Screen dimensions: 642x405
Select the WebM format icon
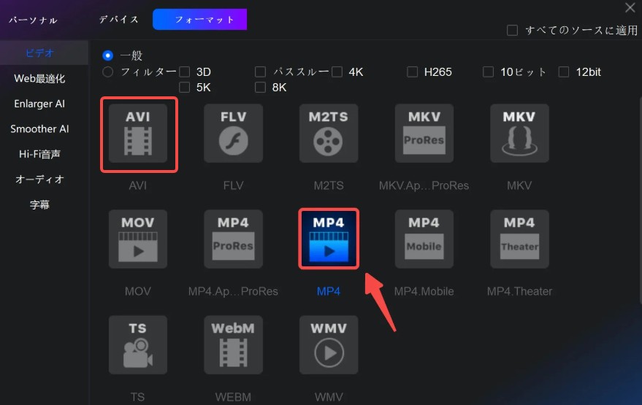pyautogui.click(x=234, y=345)
